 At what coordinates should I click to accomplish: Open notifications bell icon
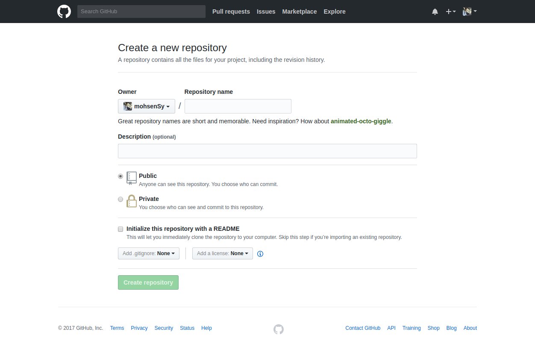point(435,12)
